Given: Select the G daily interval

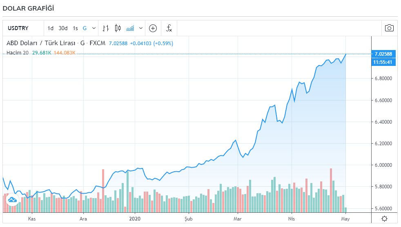Looking at the screenshot, I should point(85,28).
